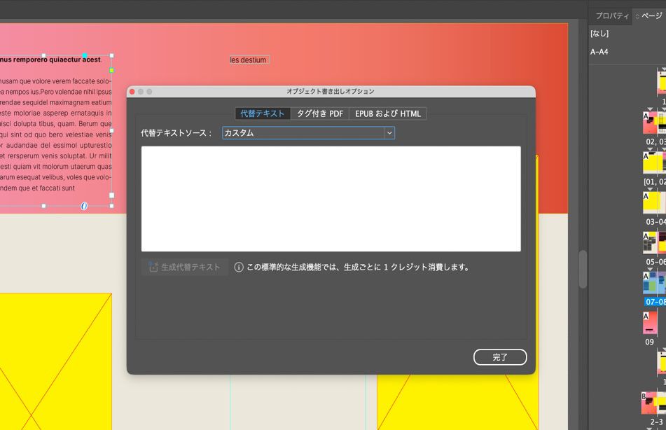Select the 02, 03 spread thumbnail
This screenshot has width=666, height=430.
coord(654,123)
